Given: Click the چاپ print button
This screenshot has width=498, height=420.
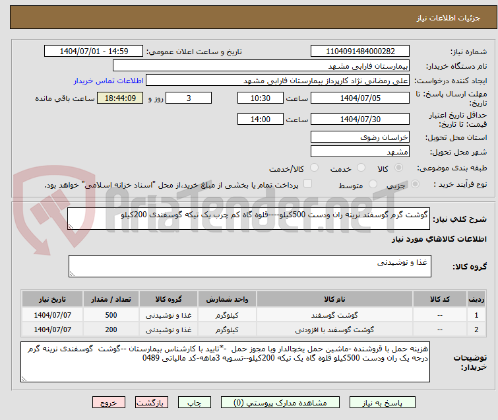Looking at the screenshot, I should tap(195, 403).
